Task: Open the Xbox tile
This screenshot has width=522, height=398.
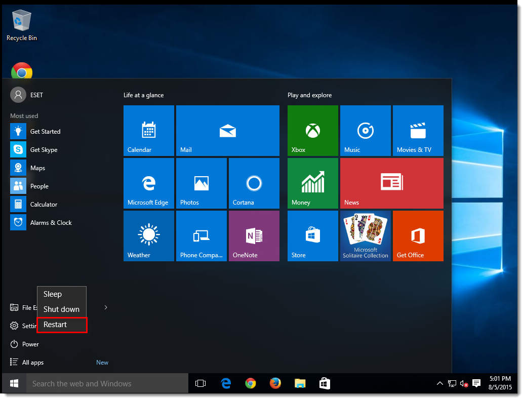Action: (x=312, y=130)
